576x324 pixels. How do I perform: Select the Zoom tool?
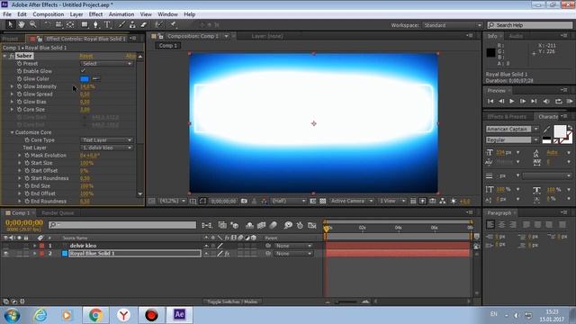pos(32,24)
